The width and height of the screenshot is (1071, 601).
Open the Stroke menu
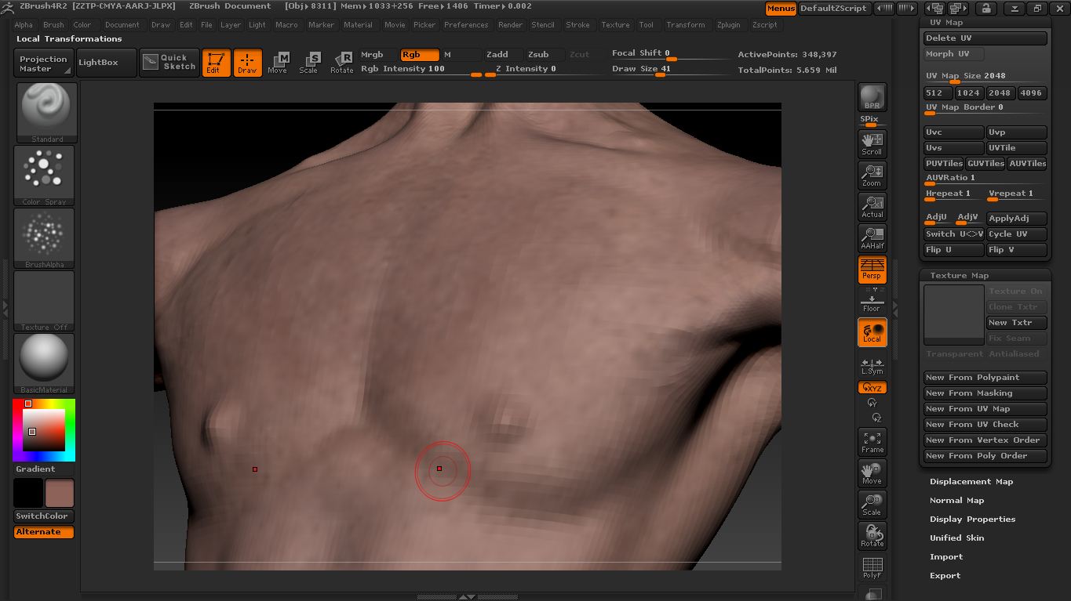coord(577,25)
